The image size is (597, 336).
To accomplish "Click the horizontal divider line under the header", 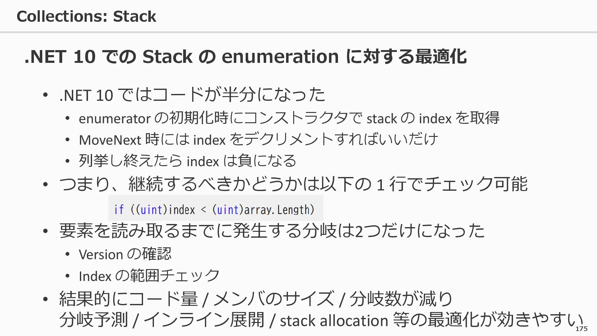I will click(x=298, y=32).
